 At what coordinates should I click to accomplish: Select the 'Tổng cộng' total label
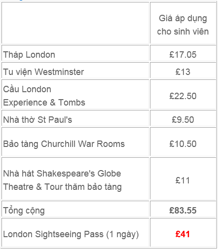point(24,211)
